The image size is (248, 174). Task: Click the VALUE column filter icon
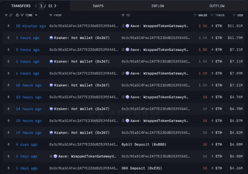195,15
